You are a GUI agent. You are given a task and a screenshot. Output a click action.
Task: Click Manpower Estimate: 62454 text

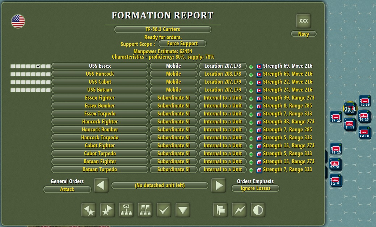163,51
